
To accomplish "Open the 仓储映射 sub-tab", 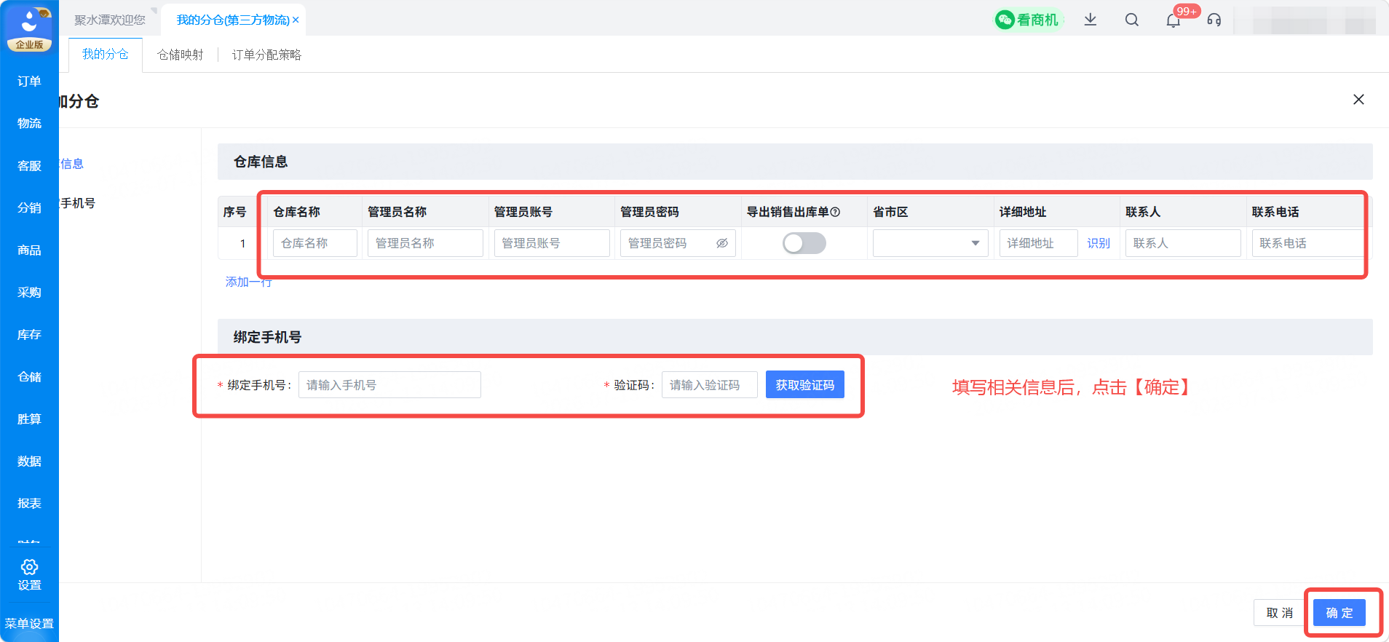I will pyautogui.click(x=181, y=55).
